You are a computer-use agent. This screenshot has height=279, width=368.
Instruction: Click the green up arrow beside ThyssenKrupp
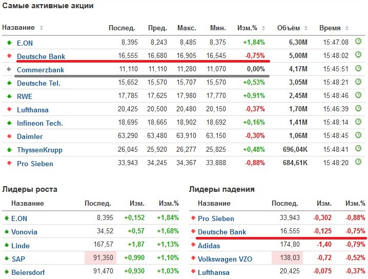point(9,150)
